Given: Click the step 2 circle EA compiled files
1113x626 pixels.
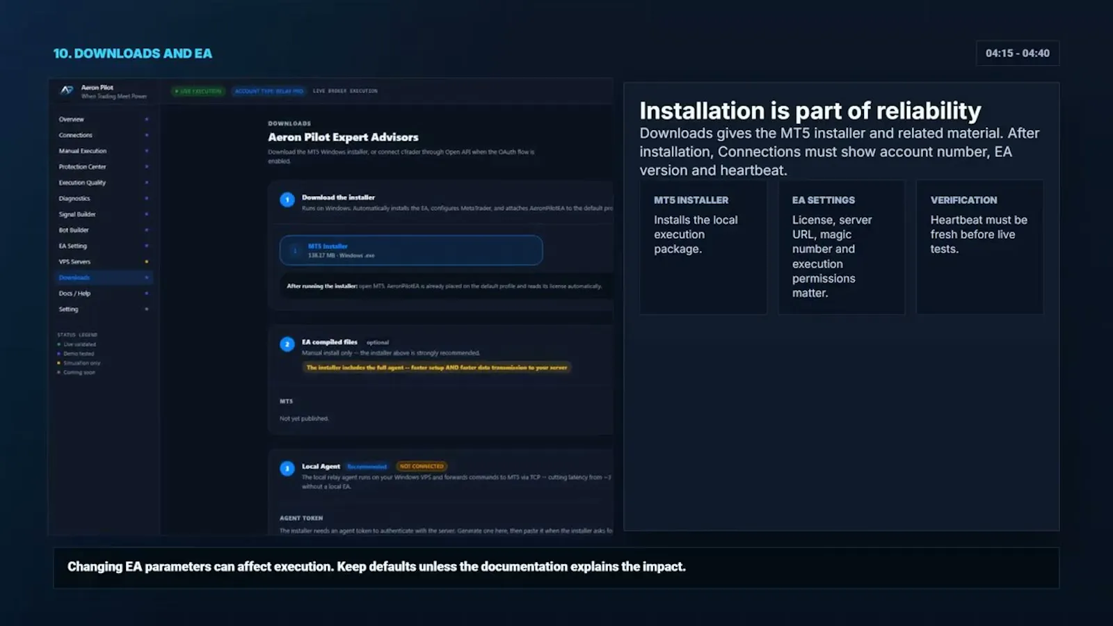Looking at the screenshot, I should (287, 344).
